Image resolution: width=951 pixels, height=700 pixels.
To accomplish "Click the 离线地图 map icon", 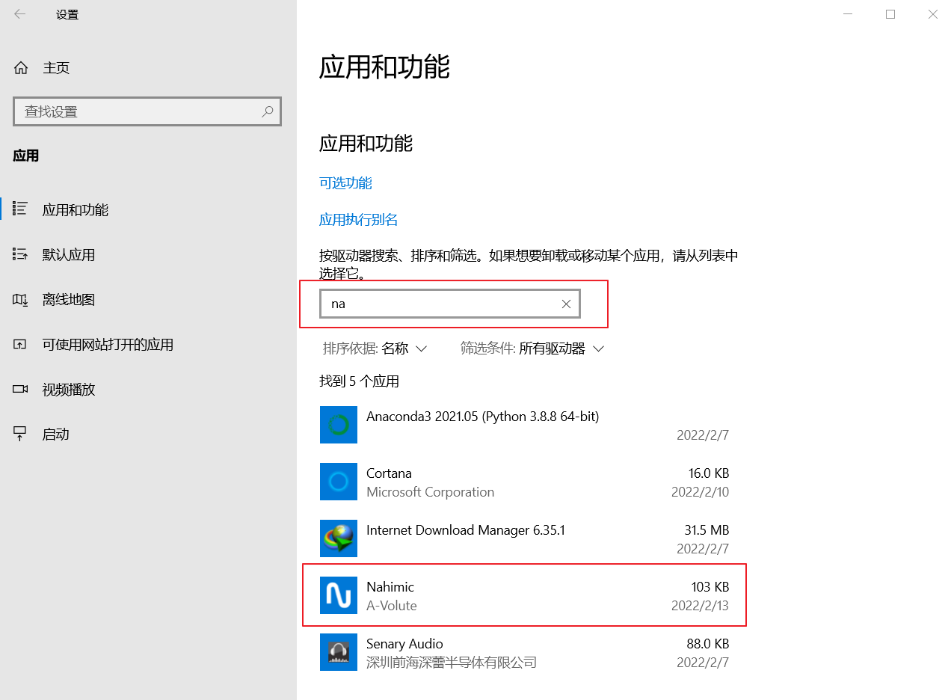I will point(20,300).
